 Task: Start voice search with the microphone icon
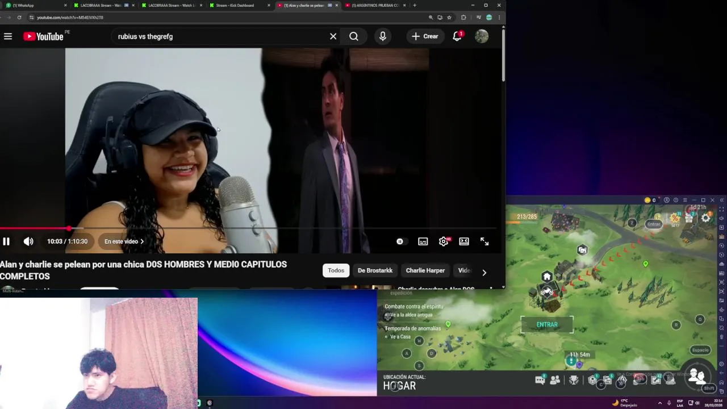[383, 36]
